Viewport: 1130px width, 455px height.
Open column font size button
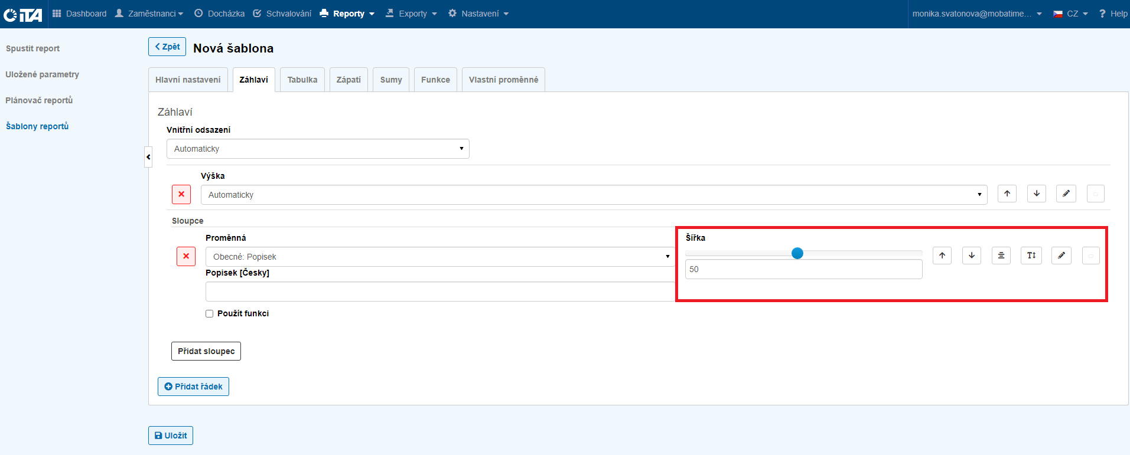(1031, 256)
